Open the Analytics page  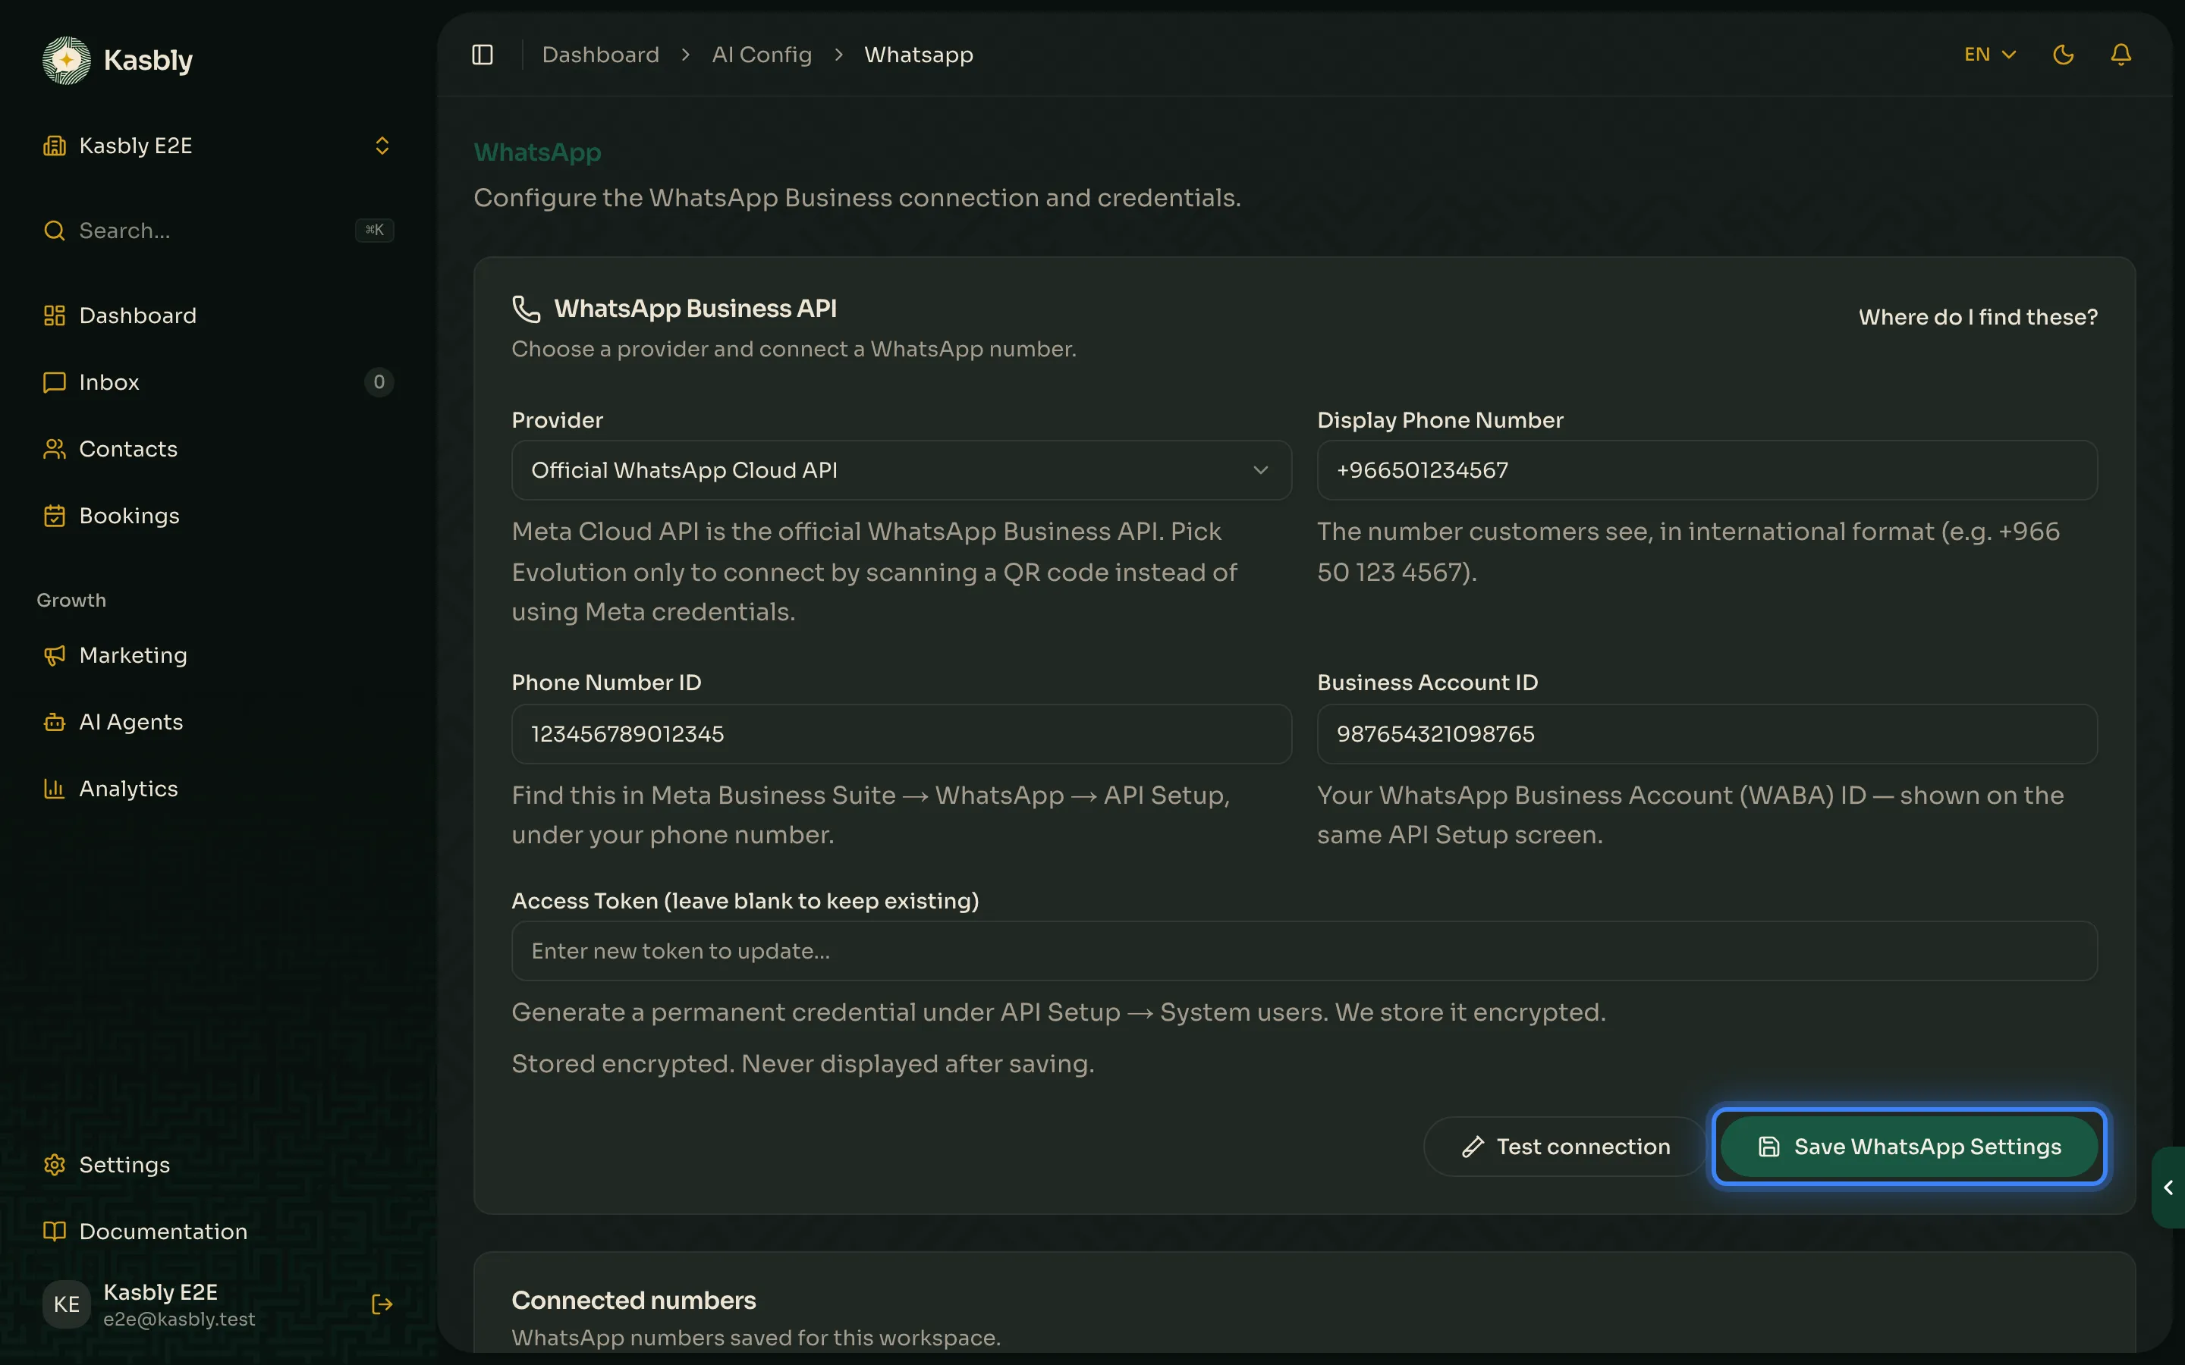pos(217,789)
